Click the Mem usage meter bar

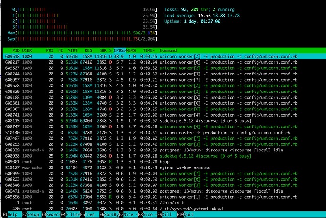point(82,33)
